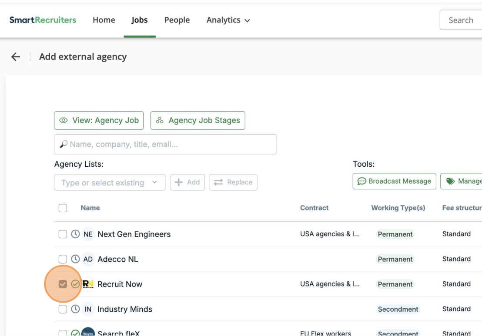Image resolution: width=482 pixels, height=336 pixels.
Task: Click the Permanent tag for Recruit Now
Action: pos(395,284)
